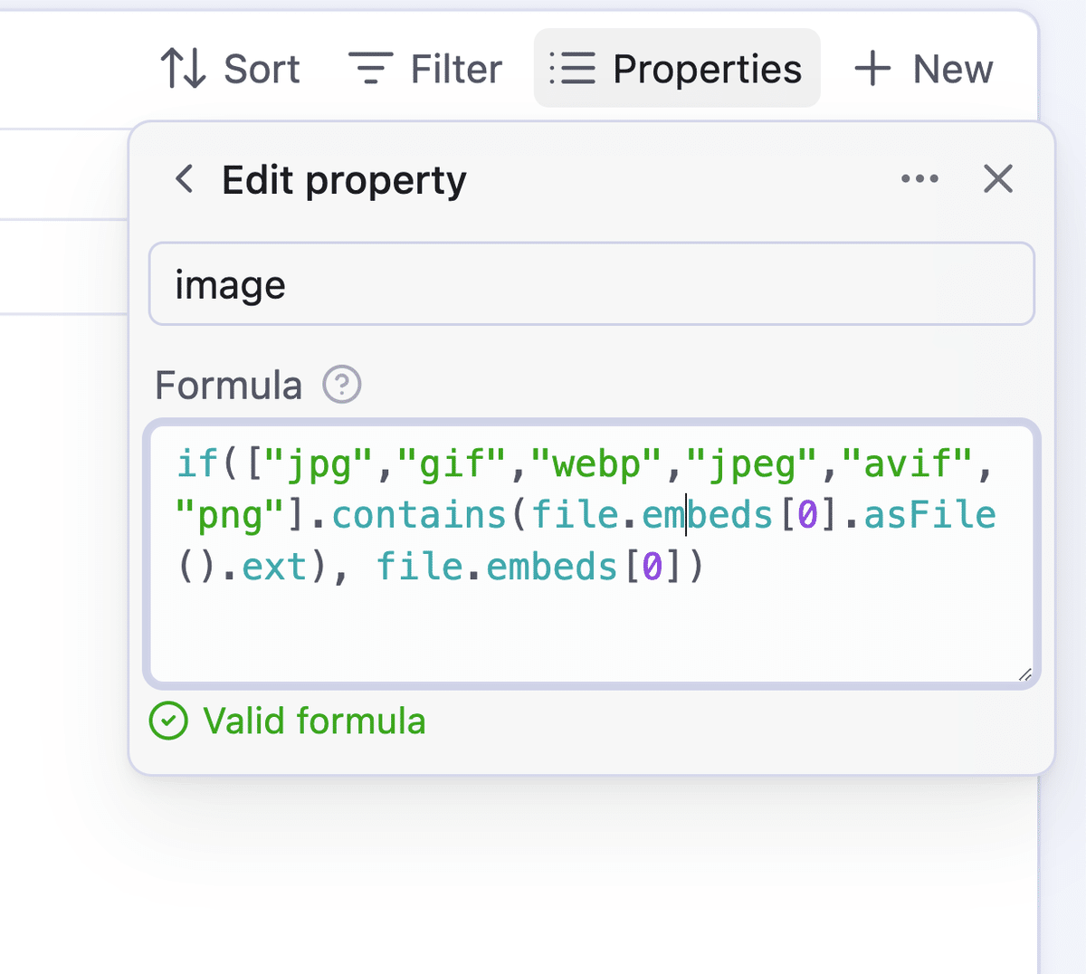This screenshot has height=974, width=1086.
Task: Close the Edit property panel
Action: pos(998,179)
